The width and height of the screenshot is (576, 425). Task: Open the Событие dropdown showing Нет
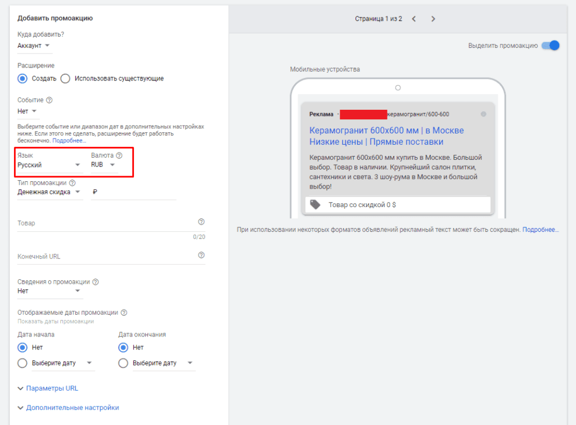click(x=28, y=111)
